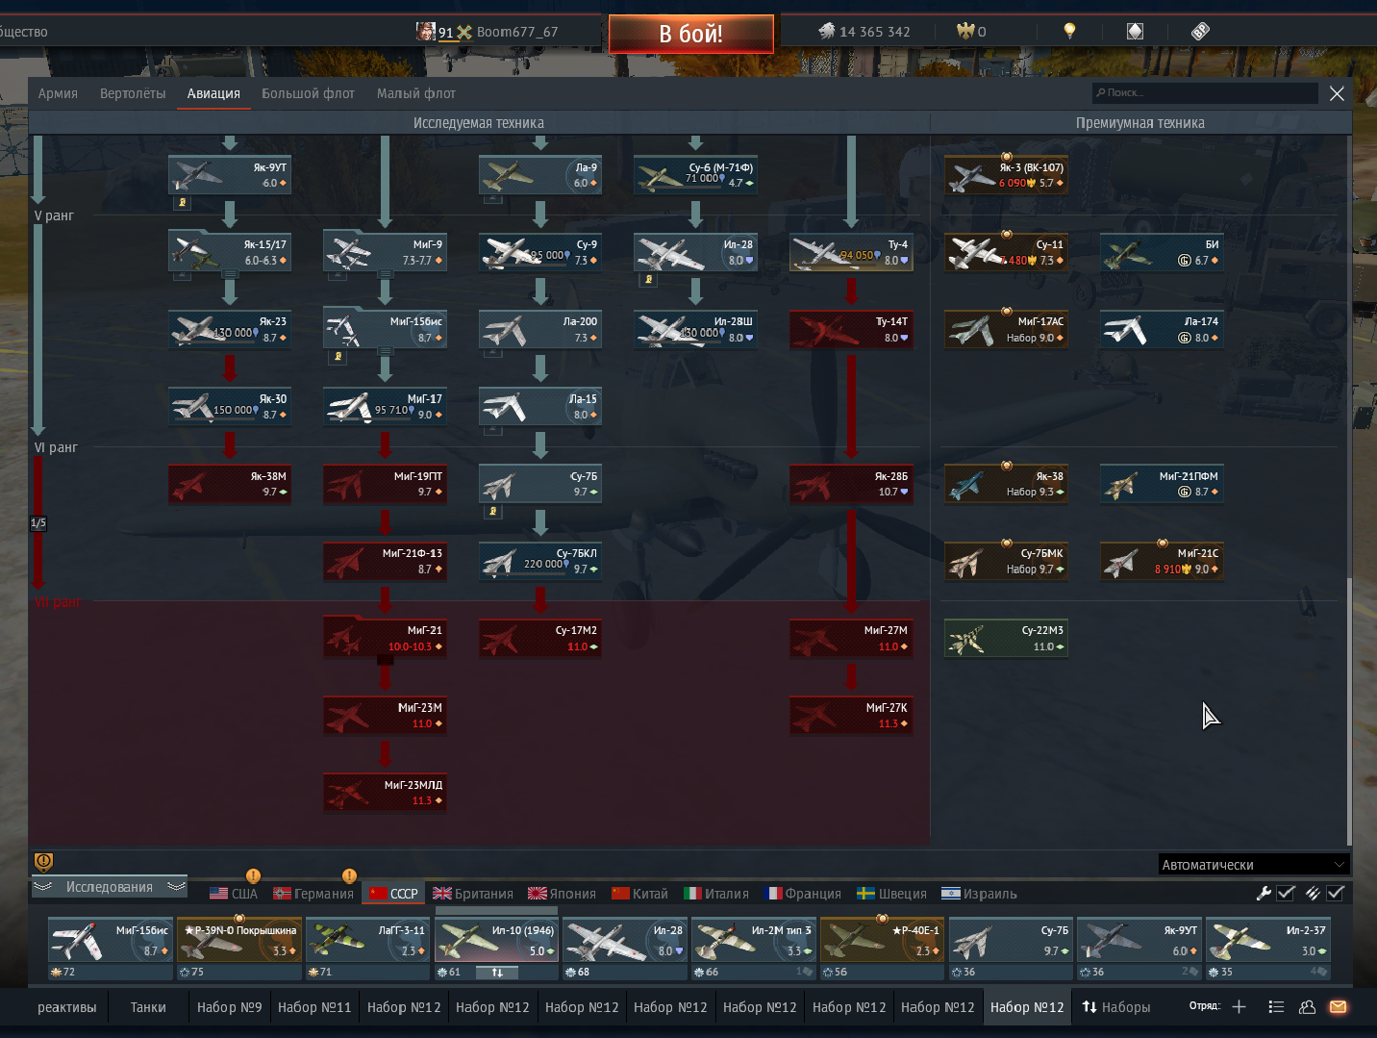Click the ammo belts icon in slotbar
Viewport: 1377px width, 1038px height.
1313,894
